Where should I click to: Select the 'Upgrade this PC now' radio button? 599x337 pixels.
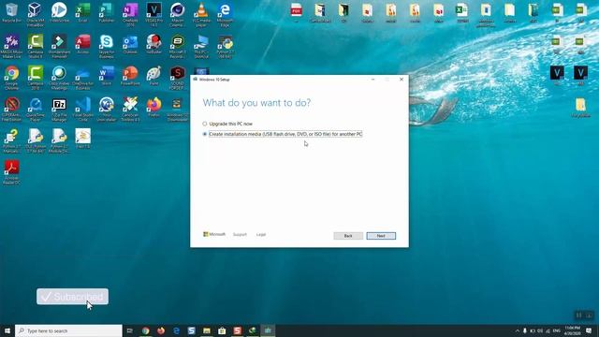[205, 124]
